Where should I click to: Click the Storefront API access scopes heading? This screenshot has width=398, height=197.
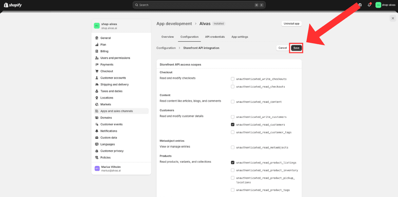(180, 64)
